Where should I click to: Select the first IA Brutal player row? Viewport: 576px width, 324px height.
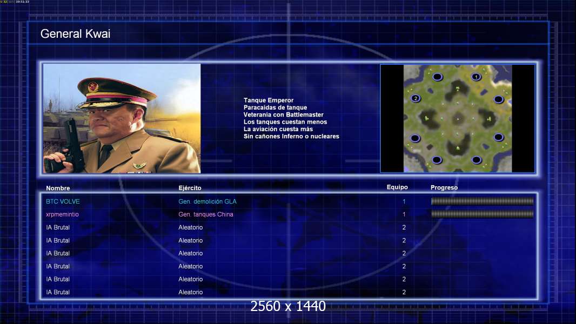click(289, 227)
